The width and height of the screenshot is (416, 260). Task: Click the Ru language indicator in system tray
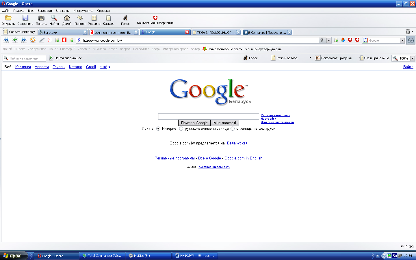tap(394, 256)
